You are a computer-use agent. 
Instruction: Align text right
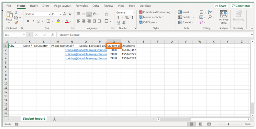tap(89, 21)
